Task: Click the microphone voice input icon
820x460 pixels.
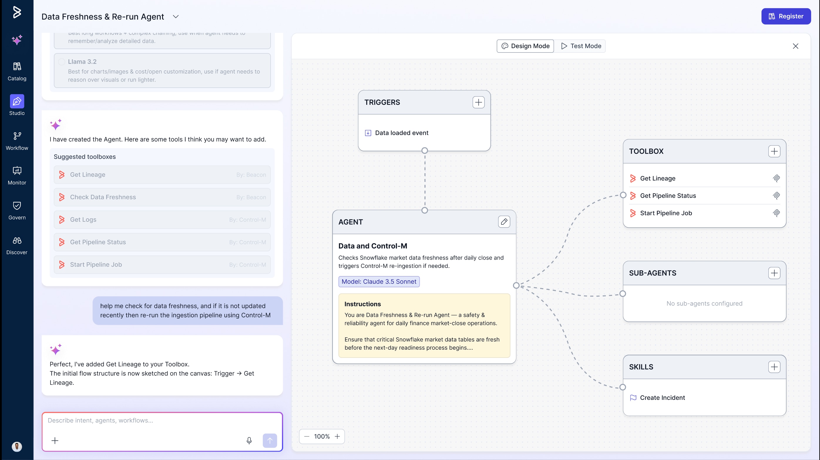Action: 249,440
